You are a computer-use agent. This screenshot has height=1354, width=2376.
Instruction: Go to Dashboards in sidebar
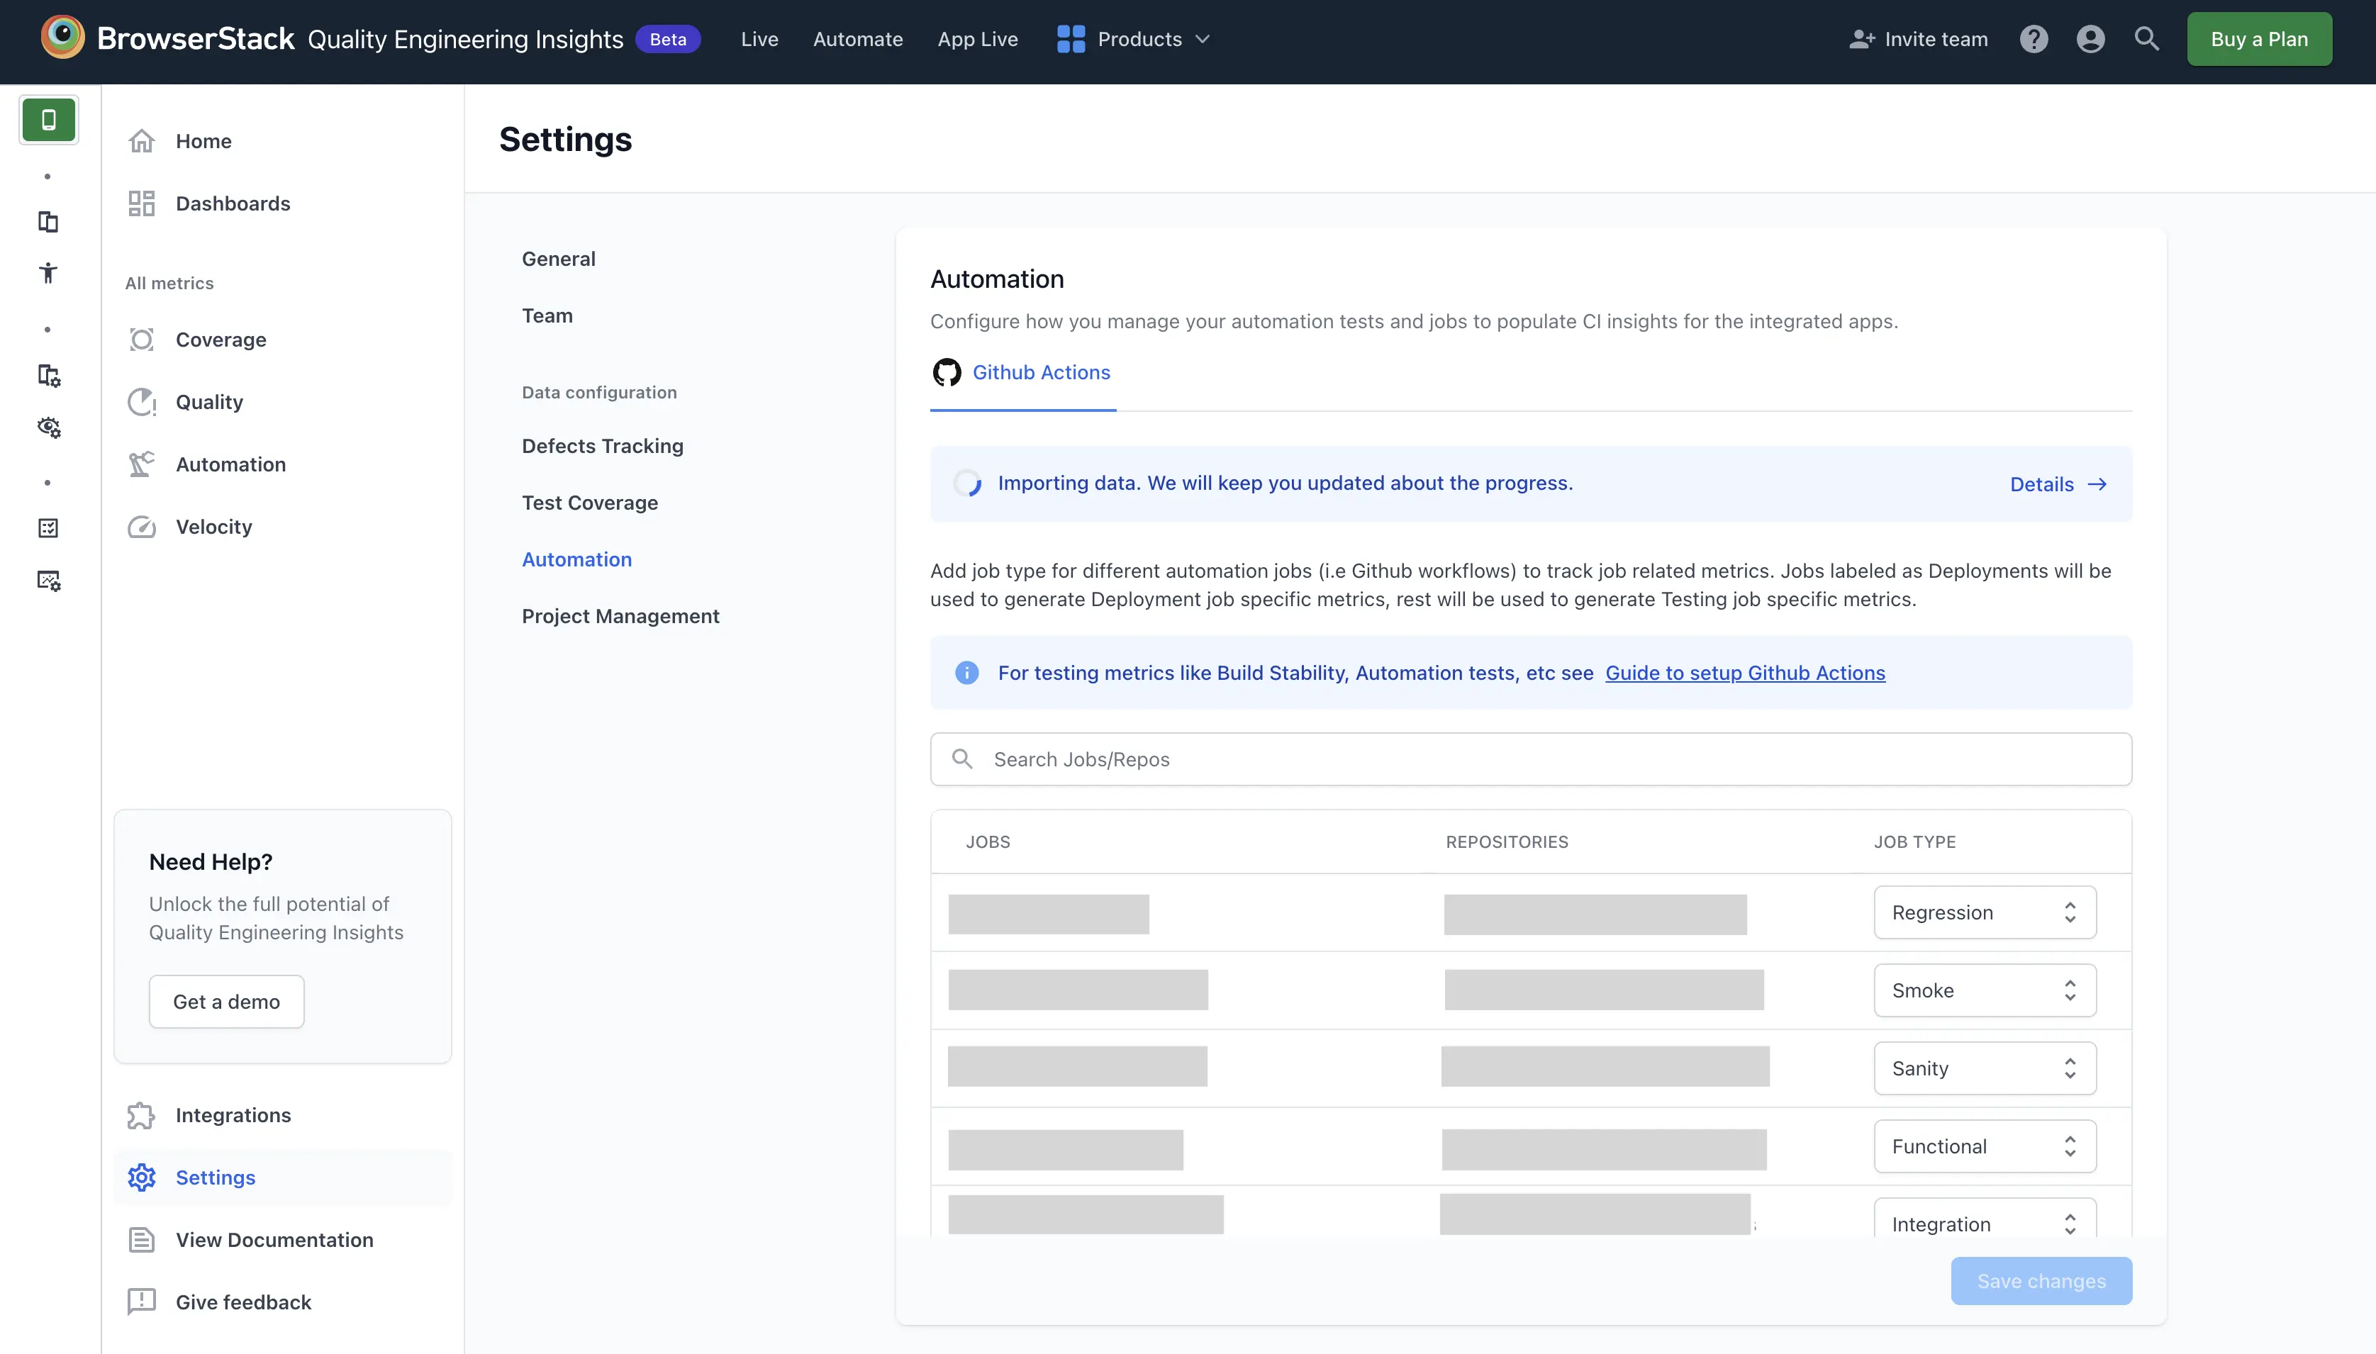tap(233, 203)
